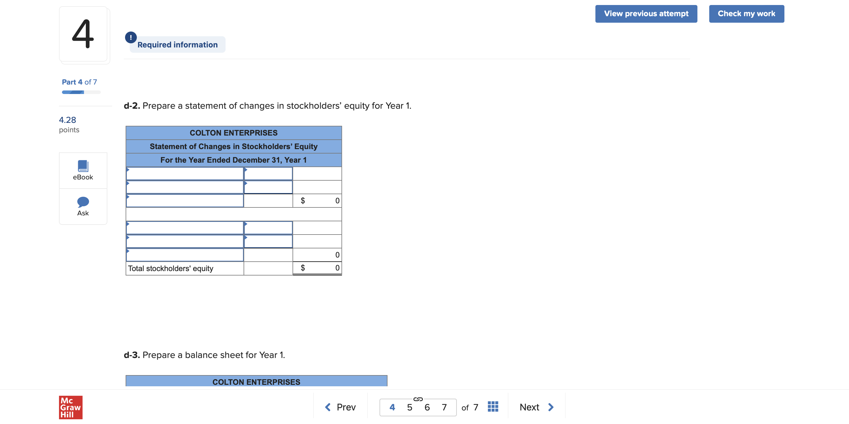Click first row amount input field
The height and width of the screenshot is (424, 849).
(268, 174)
